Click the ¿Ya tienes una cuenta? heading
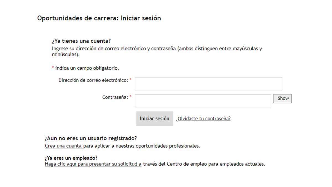 pyautogui.click(x=81, y=41)
